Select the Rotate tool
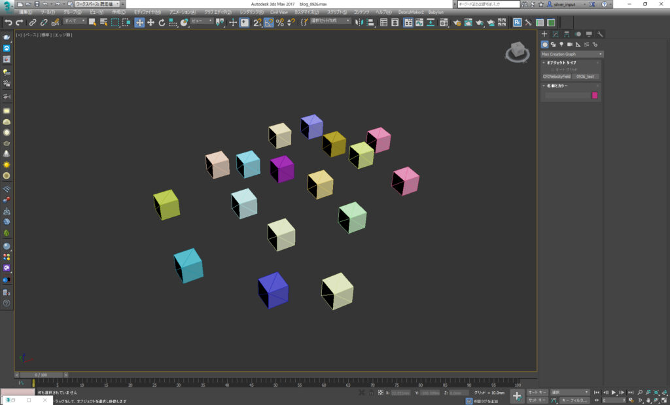The width and height of the screenshot is (670, 405). coord(162,22)
